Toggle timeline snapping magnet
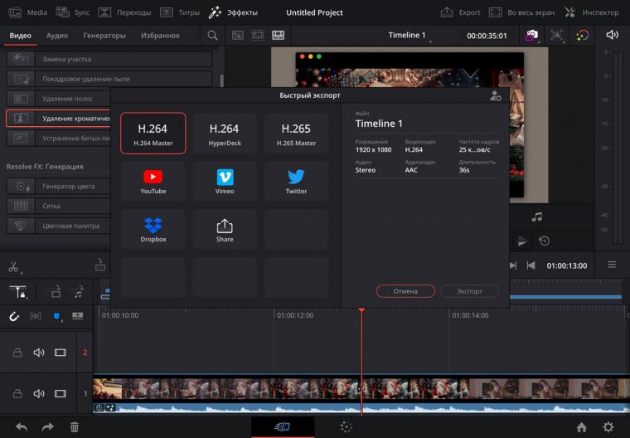Image resolution: width=630 pixels, height=438 pixels. tap(14, 316)
